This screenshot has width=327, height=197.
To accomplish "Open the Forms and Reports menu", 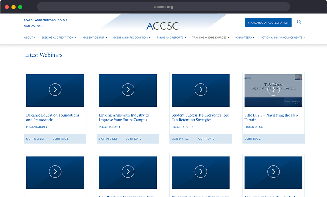I will tap(171, 37).
